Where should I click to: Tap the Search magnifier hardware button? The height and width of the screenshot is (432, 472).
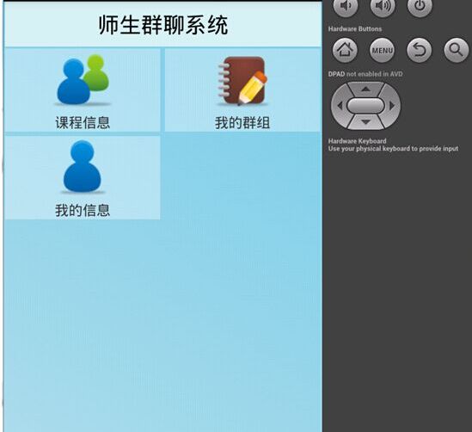click(457, 50)
